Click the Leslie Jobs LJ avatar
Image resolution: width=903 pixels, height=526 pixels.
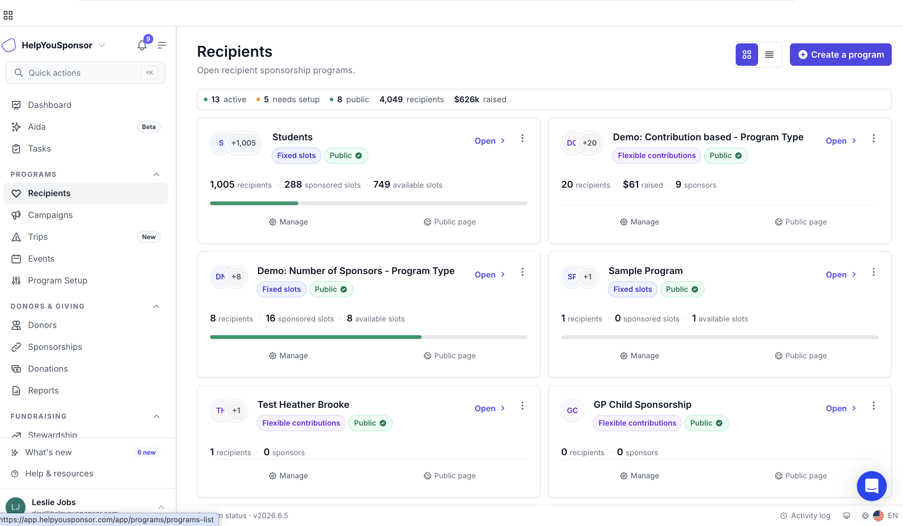coord(15,507)
